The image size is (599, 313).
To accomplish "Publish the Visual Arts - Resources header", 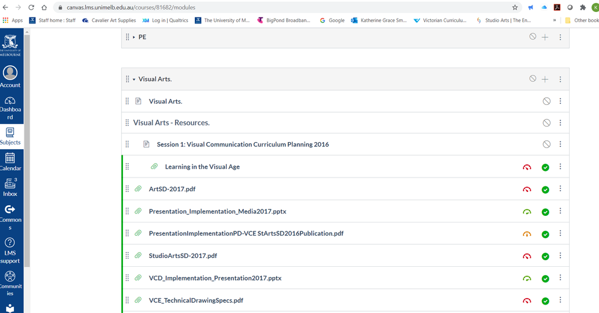I will click(546, 123).
